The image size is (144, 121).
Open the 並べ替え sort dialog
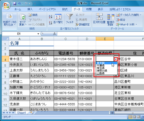(58, 19)
